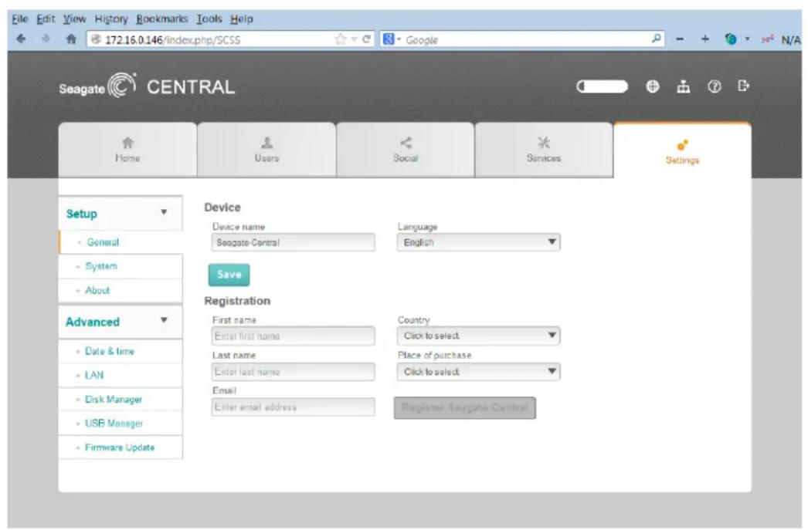
Task: Go to browser home page icon
Action: coord(71,39)
